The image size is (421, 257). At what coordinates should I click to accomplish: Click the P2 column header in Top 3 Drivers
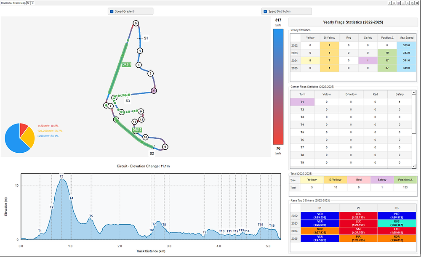[x=358, y=208]
